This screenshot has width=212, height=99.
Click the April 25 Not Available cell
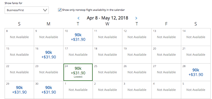click(107, 72)
